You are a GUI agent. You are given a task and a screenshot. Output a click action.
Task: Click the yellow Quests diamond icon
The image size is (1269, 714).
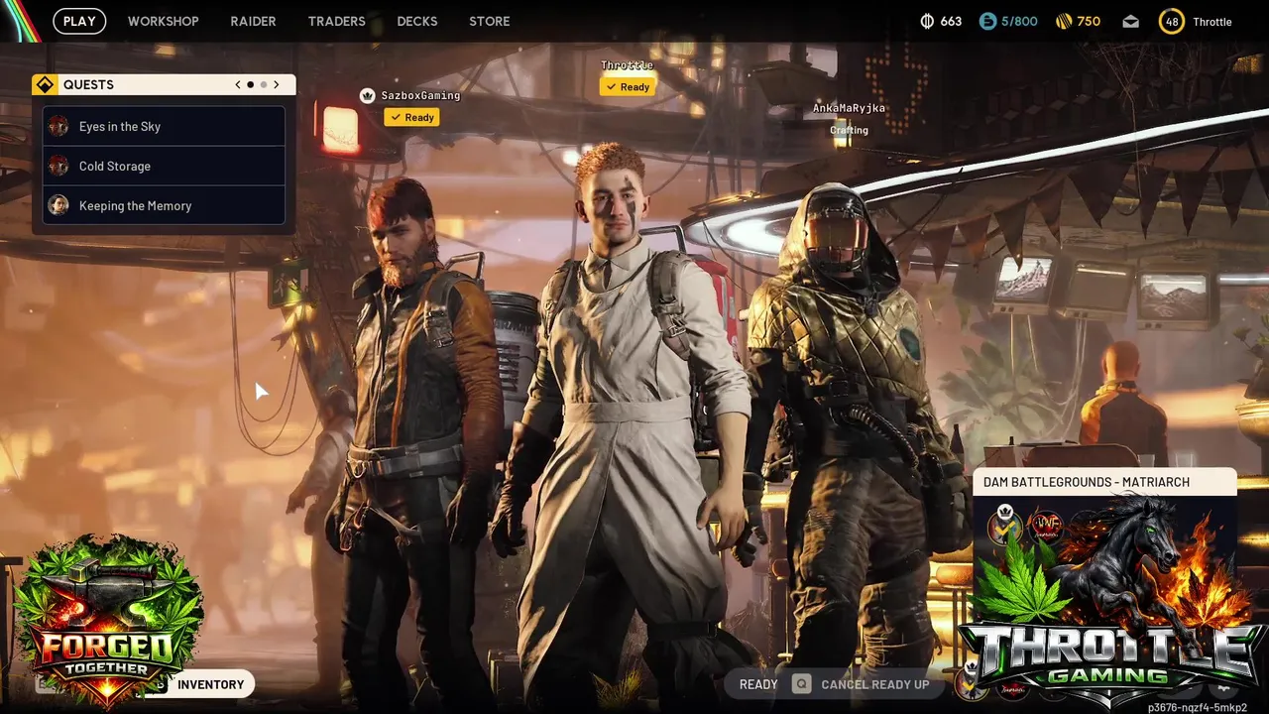pos(44,85)
